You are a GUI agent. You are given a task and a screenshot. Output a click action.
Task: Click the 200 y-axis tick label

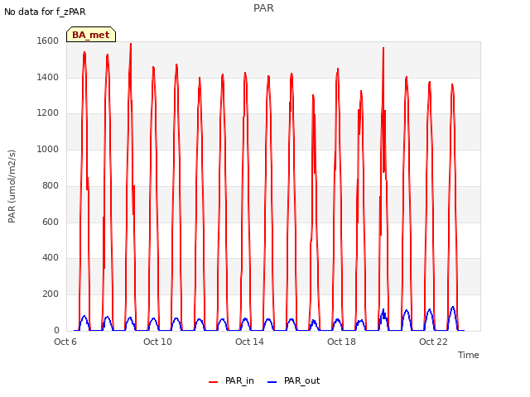(51, 294)
